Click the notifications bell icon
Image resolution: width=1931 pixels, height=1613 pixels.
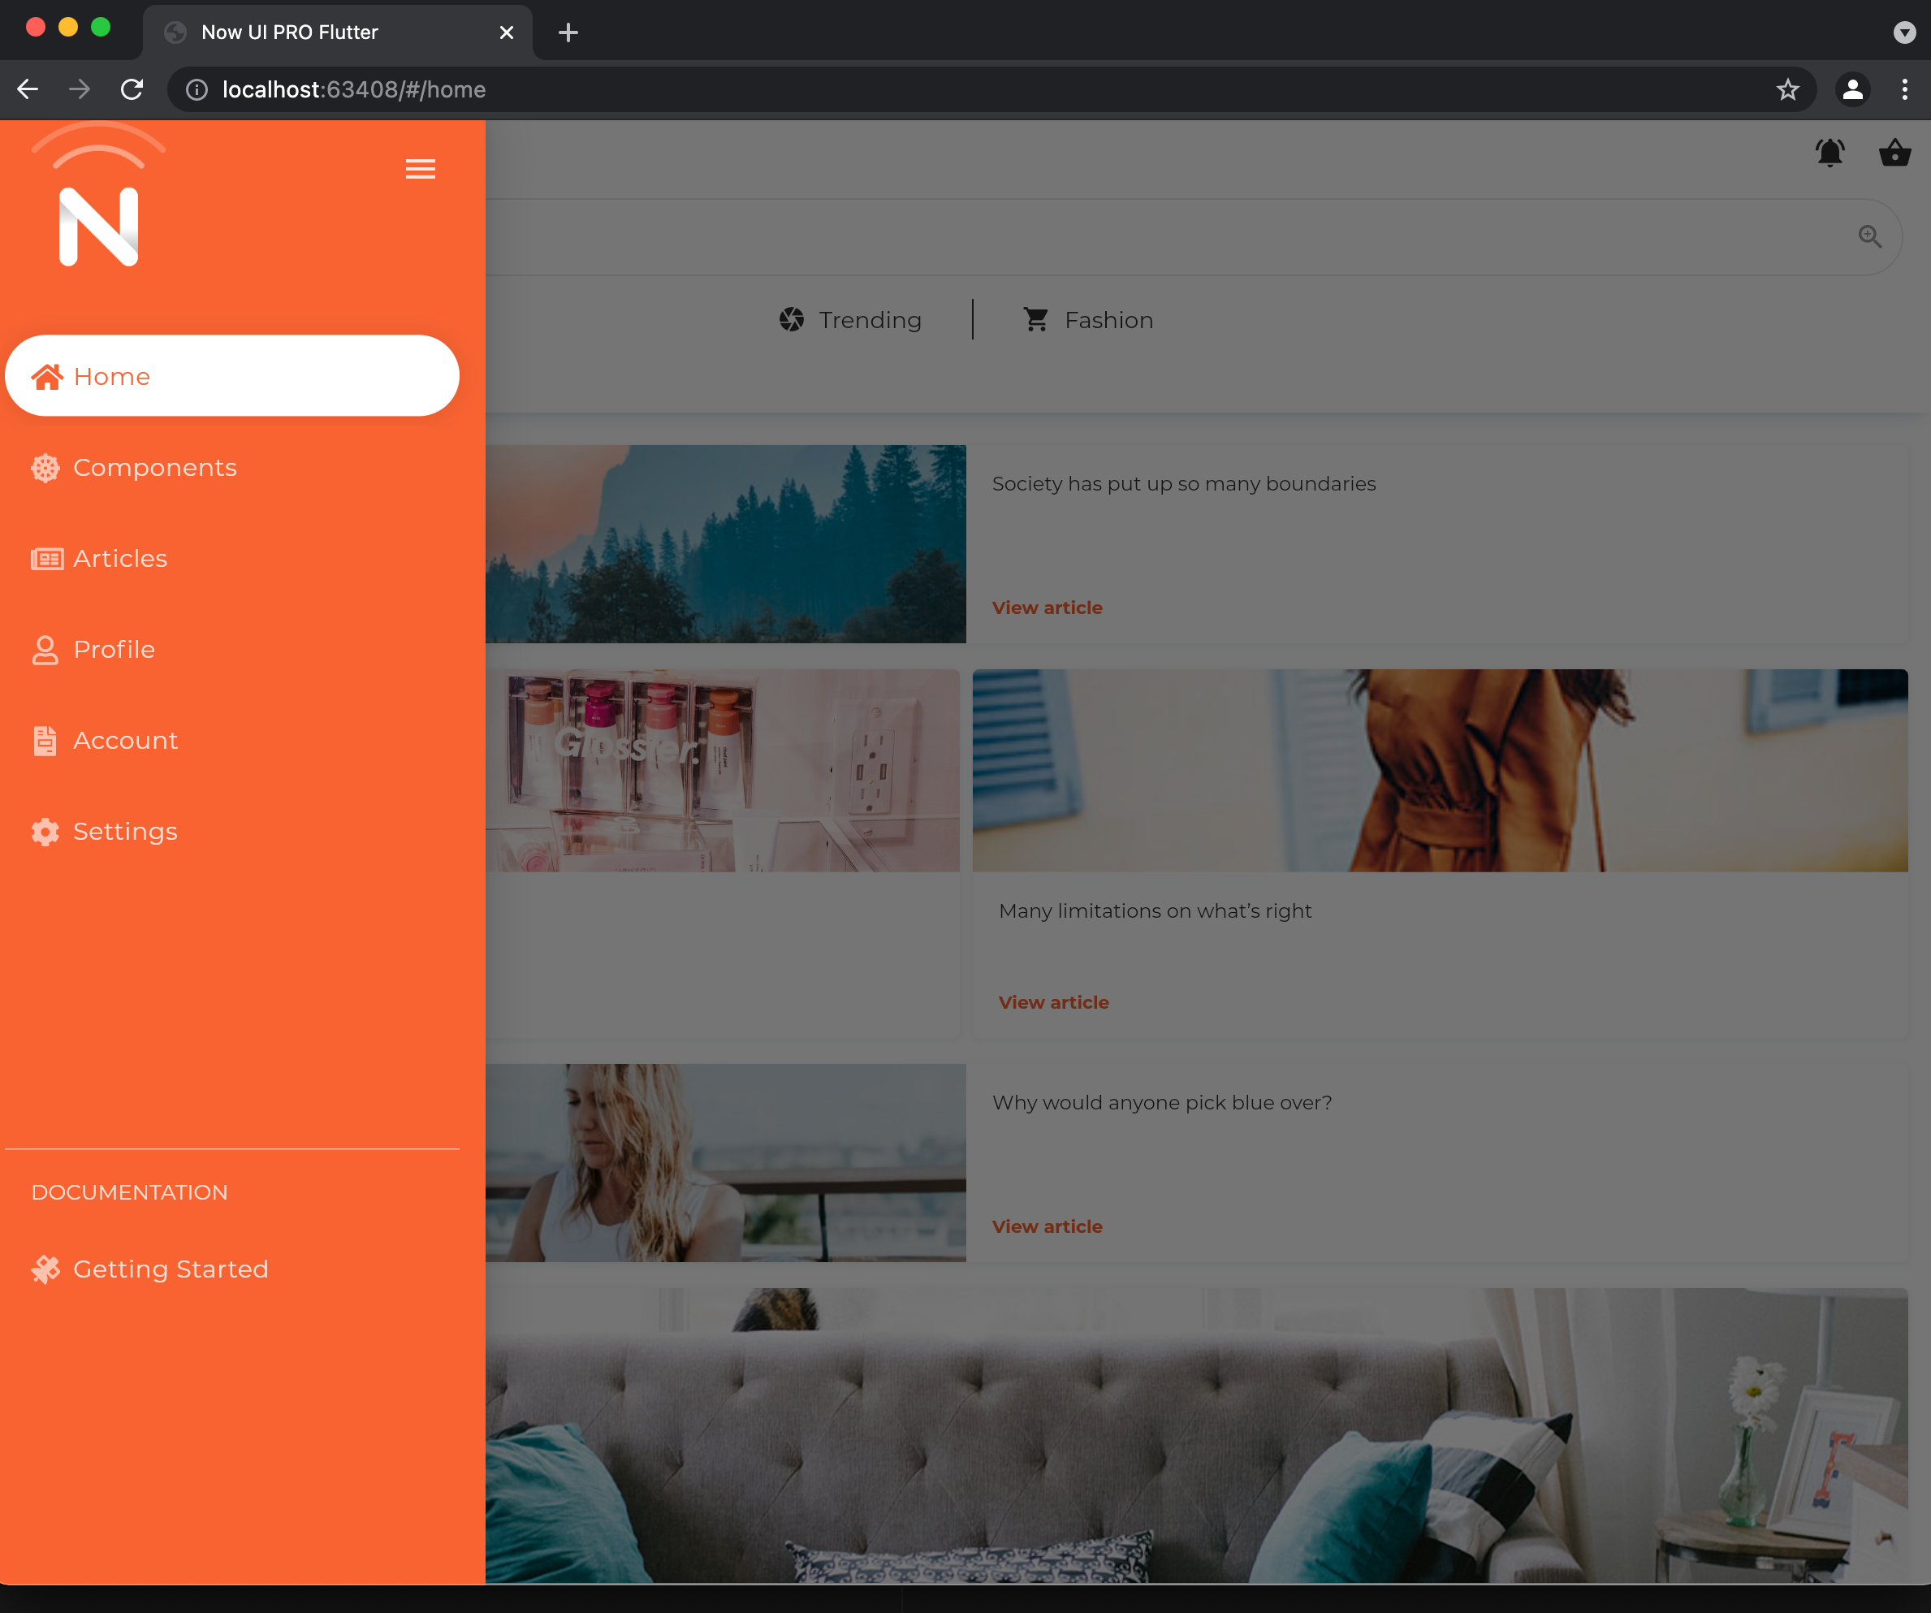pyautogui.click(x=1828, y=152)
